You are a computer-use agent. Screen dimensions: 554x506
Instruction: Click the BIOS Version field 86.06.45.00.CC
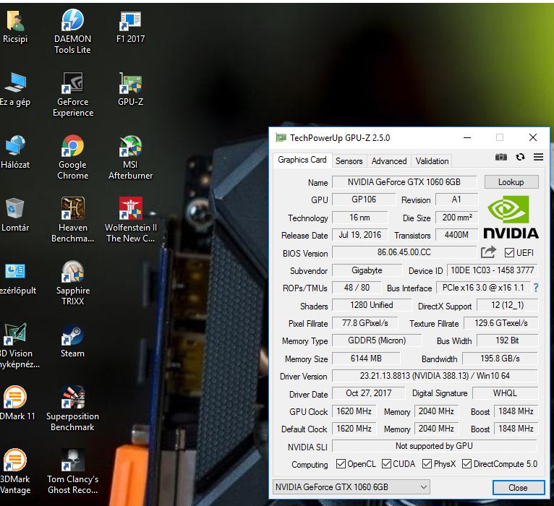click(x=404, y=252)
